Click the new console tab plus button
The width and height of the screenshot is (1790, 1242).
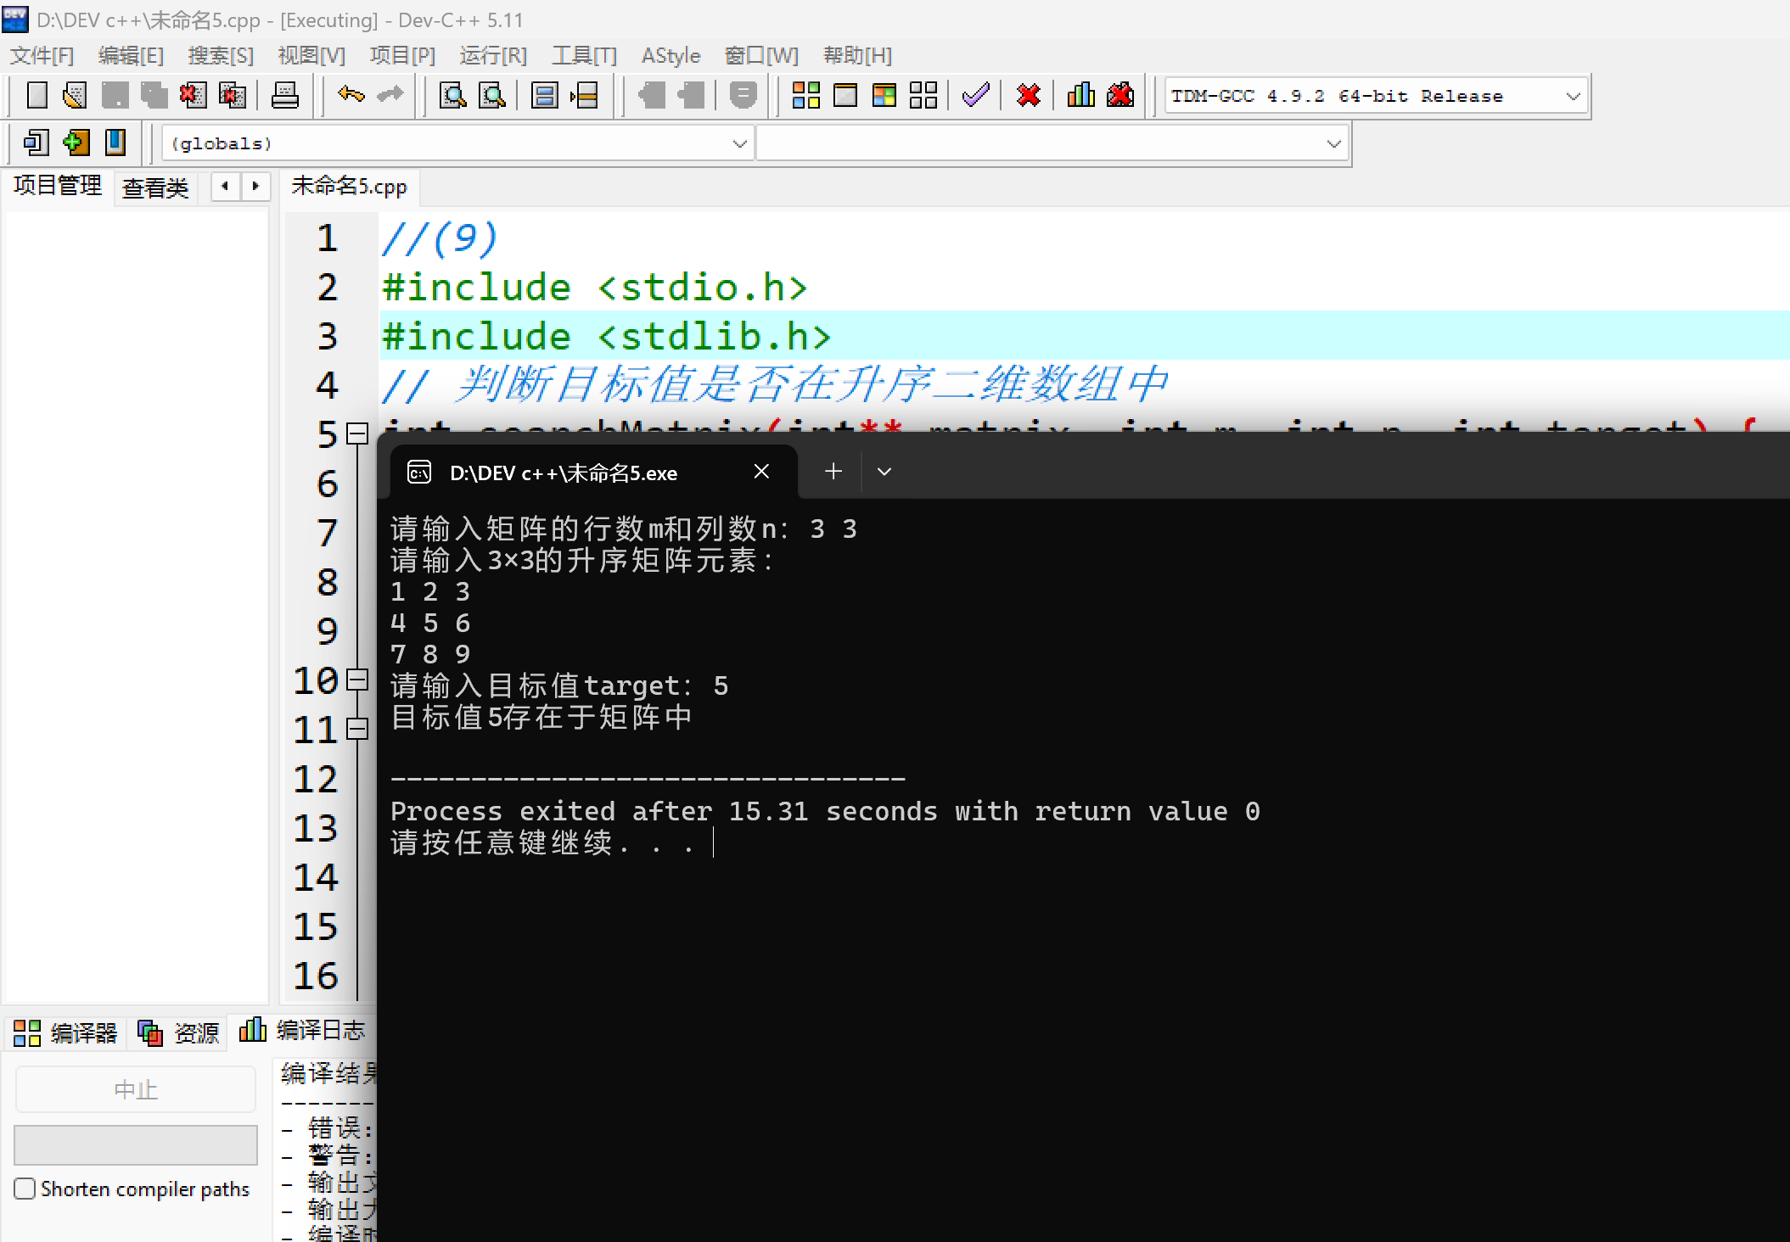[833, 472]
